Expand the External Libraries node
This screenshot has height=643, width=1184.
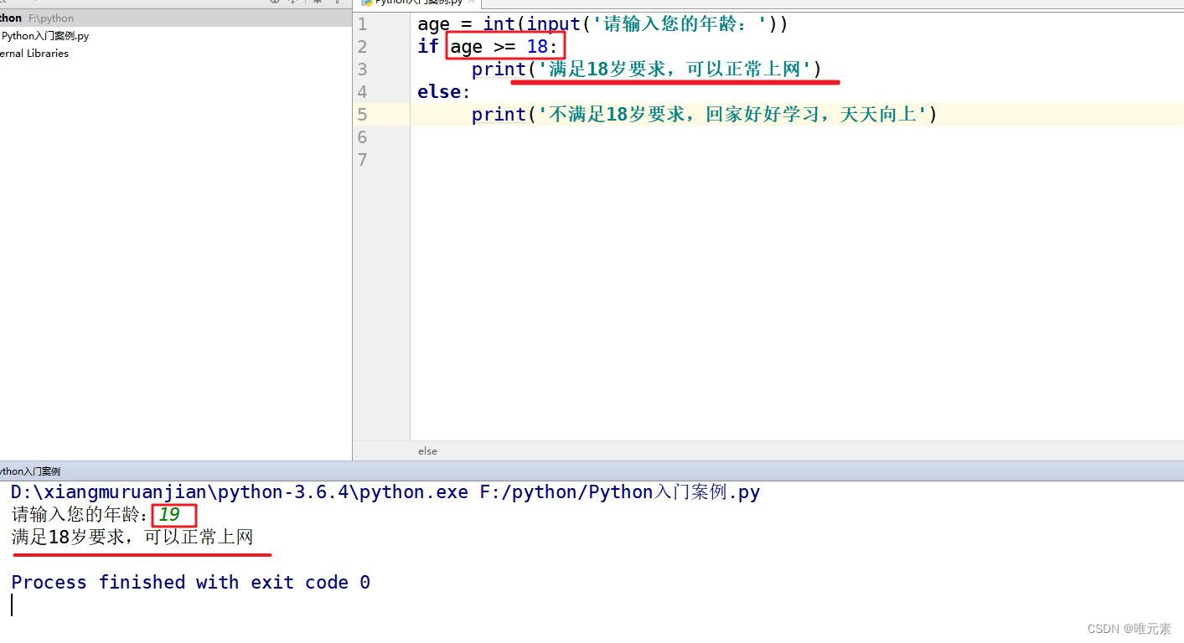click(x=2, y=53)
